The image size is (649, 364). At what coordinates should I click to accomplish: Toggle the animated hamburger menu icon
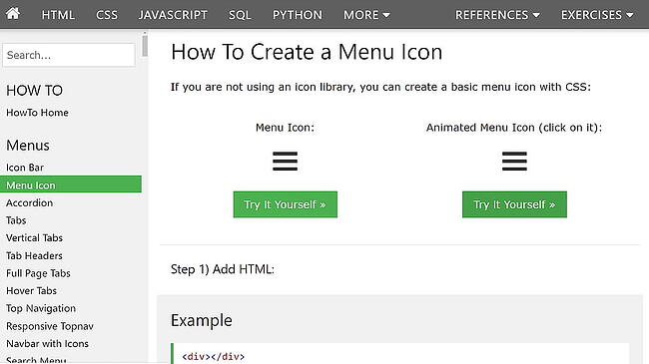coord(514,161)
